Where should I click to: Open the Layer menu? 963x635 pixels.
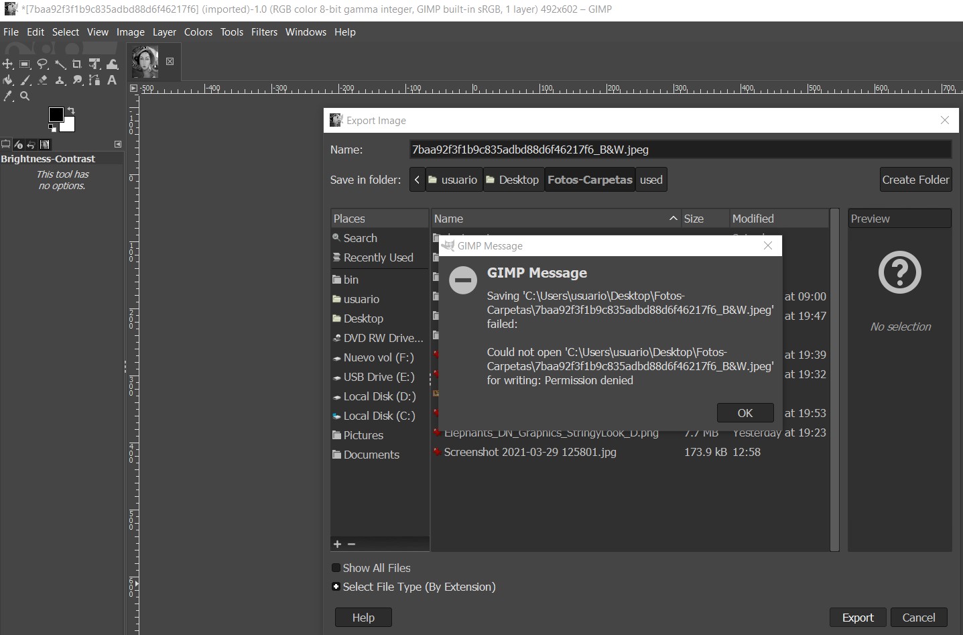(x=164, y=32)
